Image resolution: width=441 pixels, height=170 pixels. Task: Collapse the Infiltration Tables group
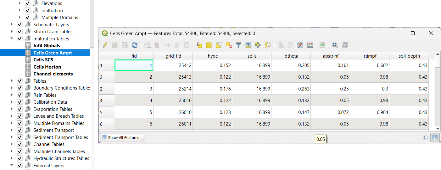(x=12, y=39)
